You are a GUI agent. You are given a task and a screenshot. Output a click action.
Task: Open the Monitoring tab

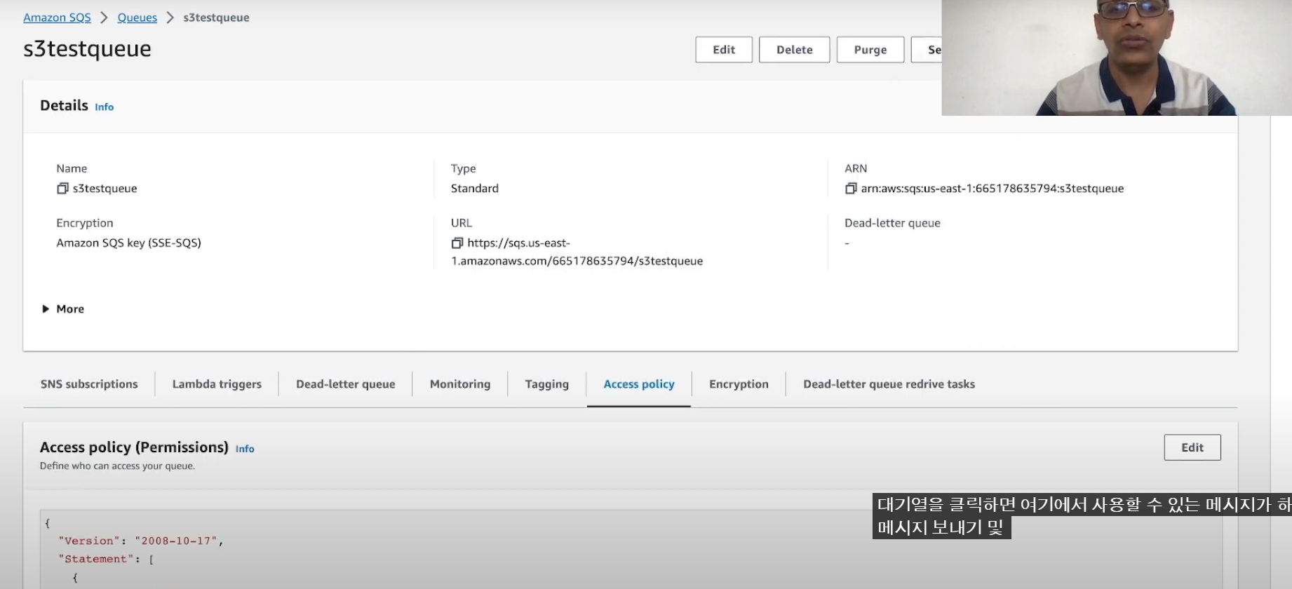[460, 384]
